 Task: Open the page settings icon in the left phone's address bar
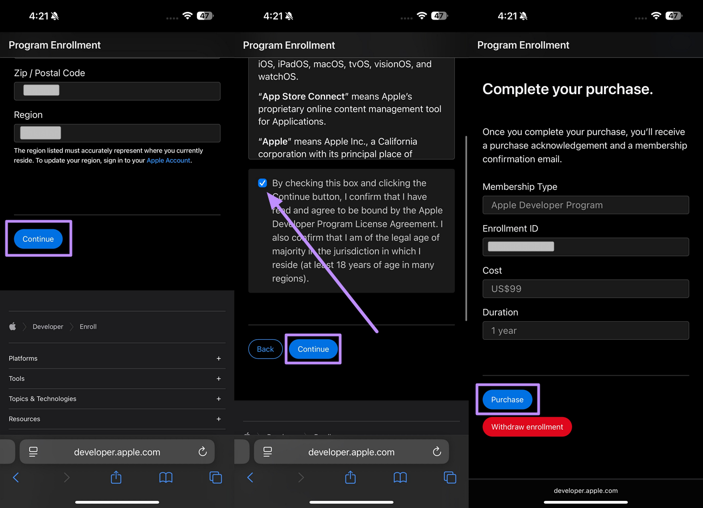tap(33, 452)
